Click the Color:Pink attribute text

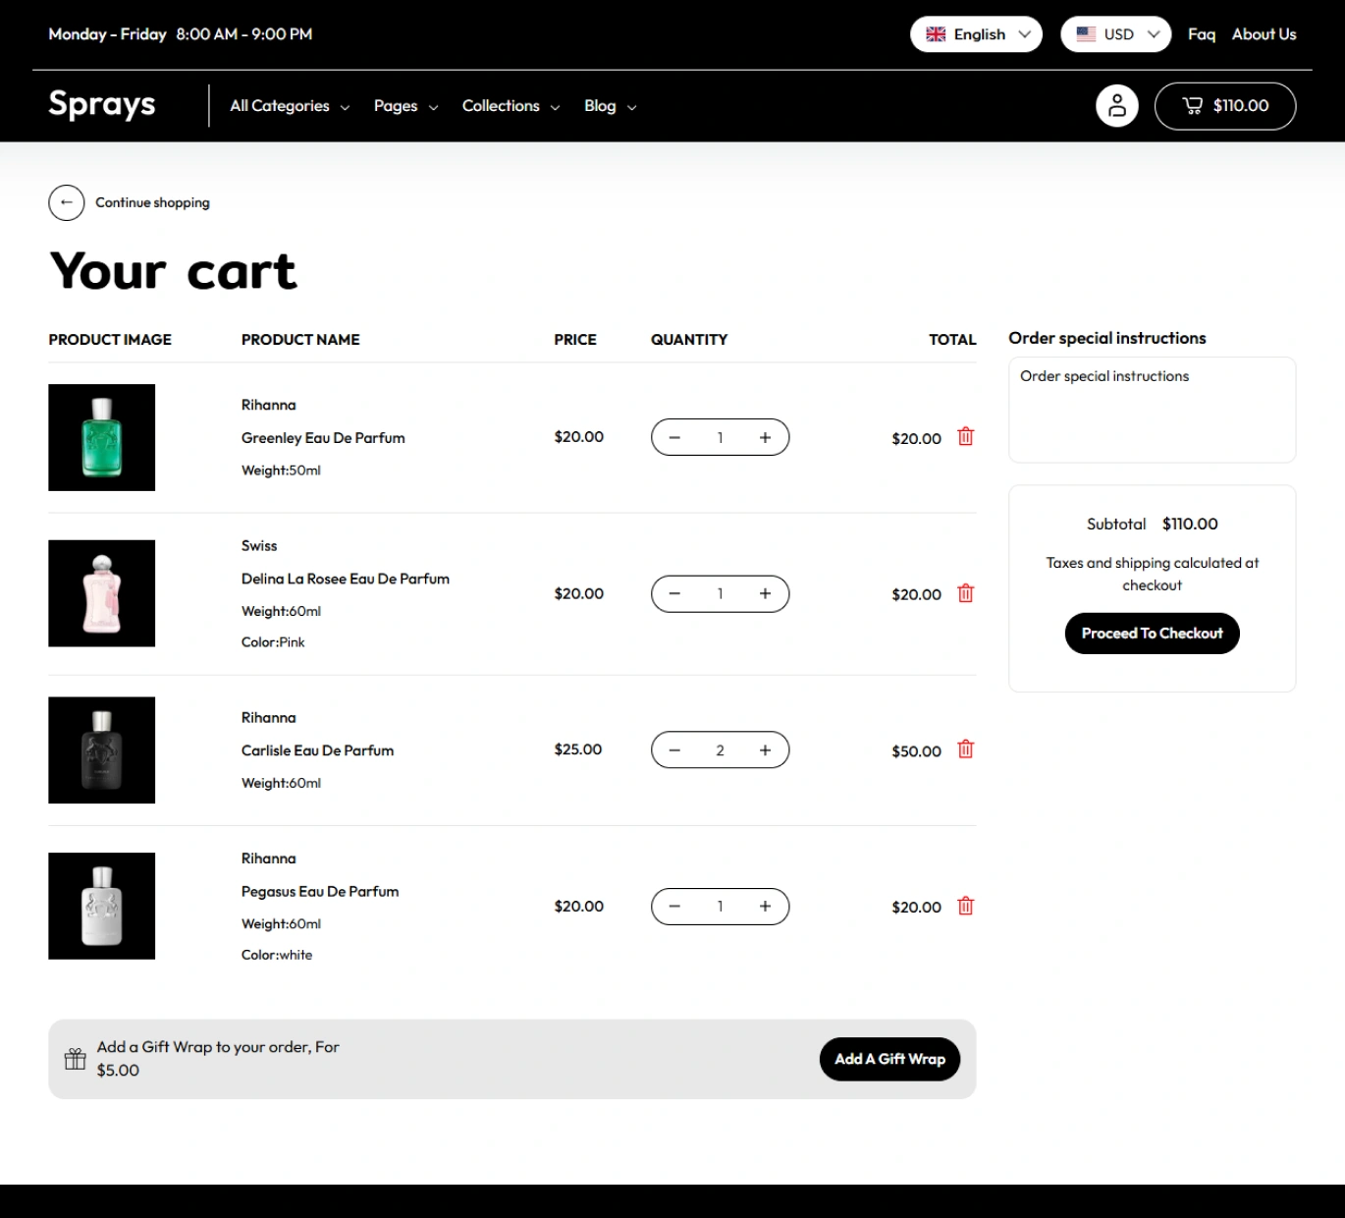tap(273, 642)
